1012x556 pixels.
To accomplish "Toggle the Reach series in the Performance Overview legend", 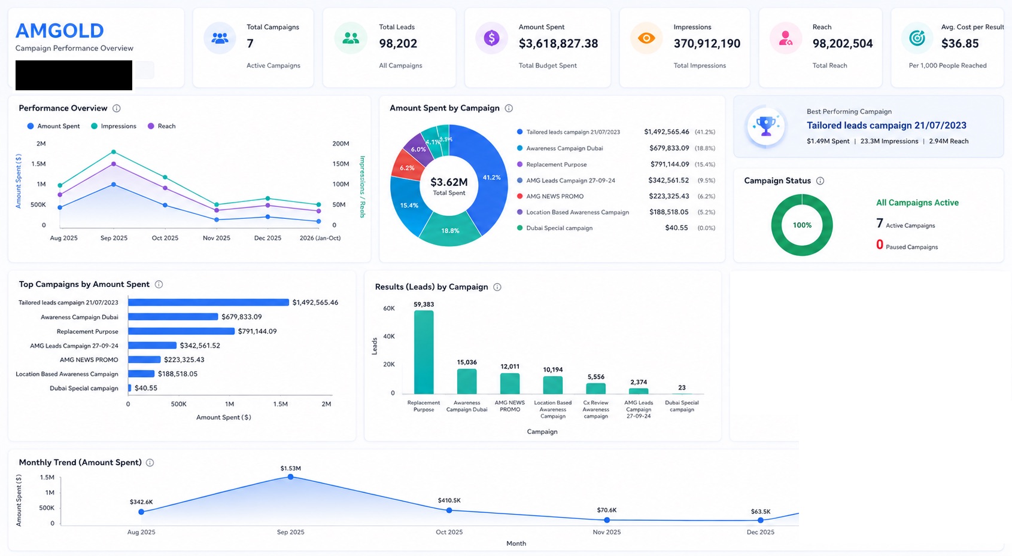I will tap(162, 126).
